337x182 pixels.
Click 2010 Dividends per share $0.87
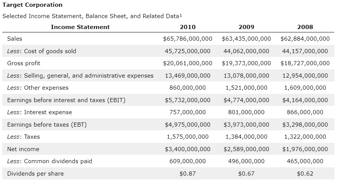click(188, 174)
